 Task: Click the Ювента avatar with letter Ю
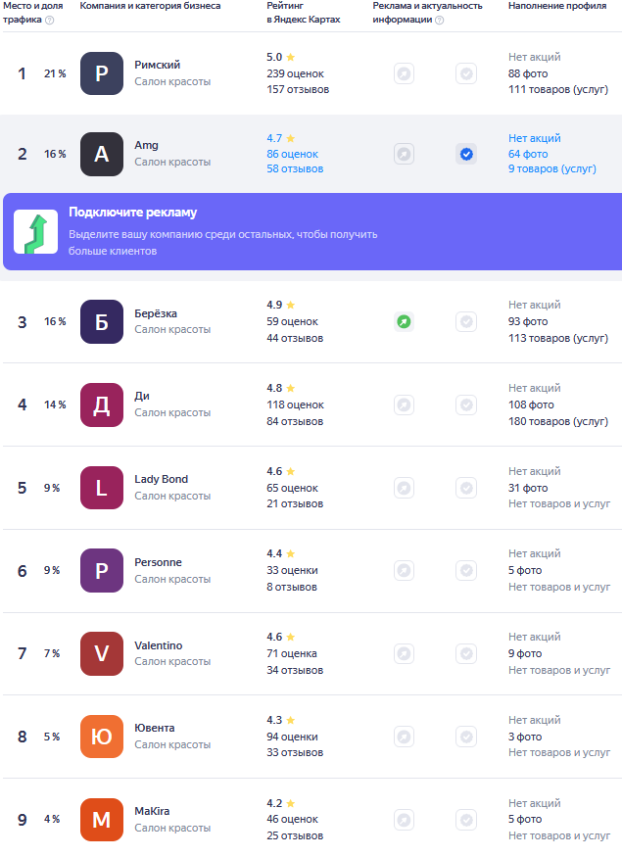(x=102, y=737)
